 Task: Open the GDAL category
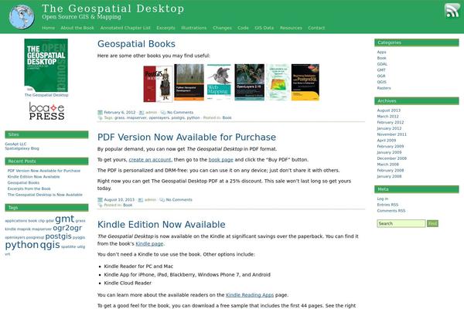pyautogui.click(x=382, y=64)
